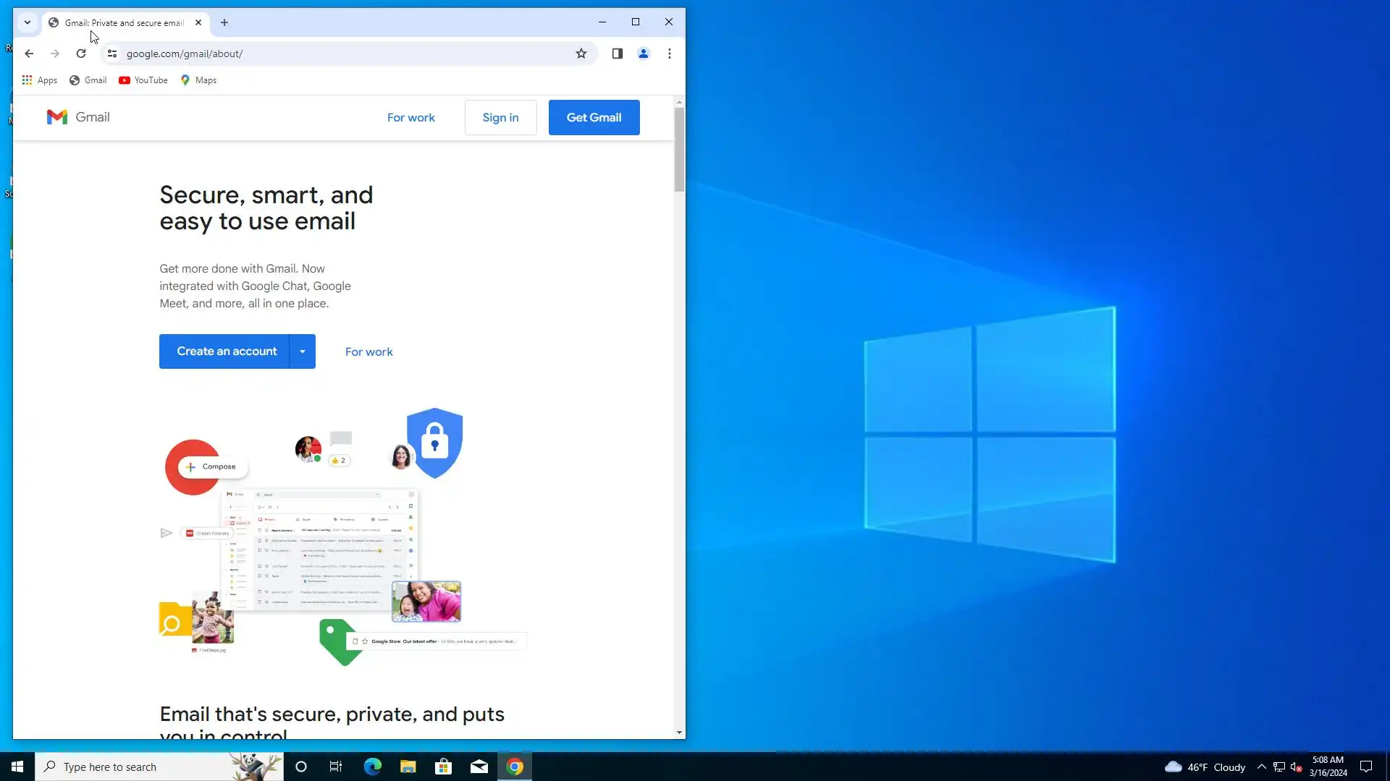
Task: Click the Chrome profile avatar icon
Action: pos(643,54)
